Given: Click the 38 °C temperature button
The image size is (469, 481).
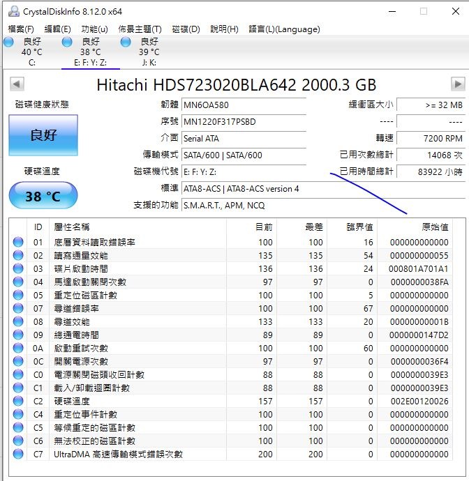Looking at the screenshot, I should click(x=43, y=196).
